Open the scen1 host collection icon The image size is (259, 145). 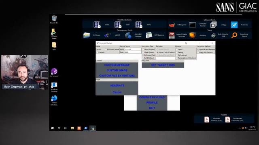[118, 25]
